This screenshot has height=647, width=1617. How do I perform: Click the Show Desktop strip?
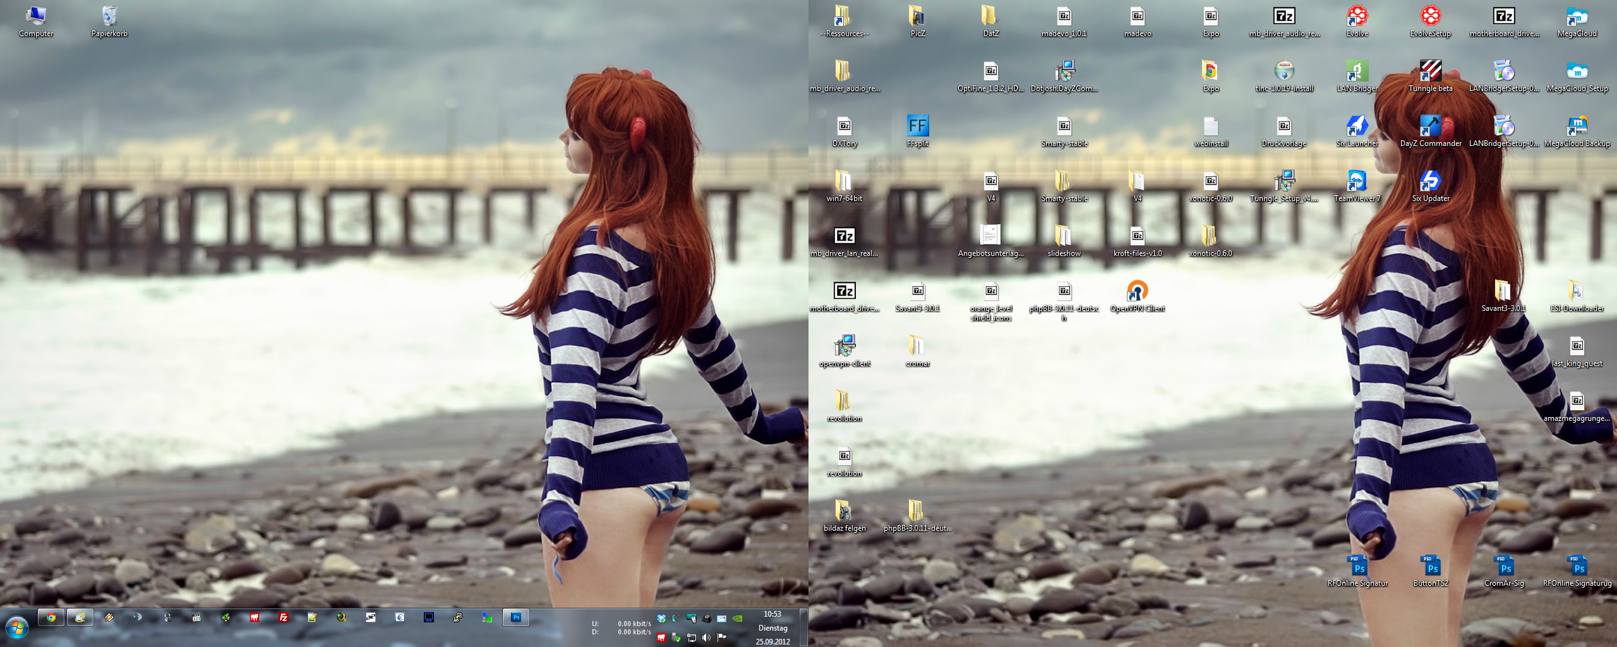point(803,627)
